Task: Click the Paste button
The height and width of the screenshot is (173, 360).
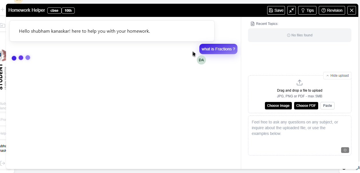Action: 327,106
